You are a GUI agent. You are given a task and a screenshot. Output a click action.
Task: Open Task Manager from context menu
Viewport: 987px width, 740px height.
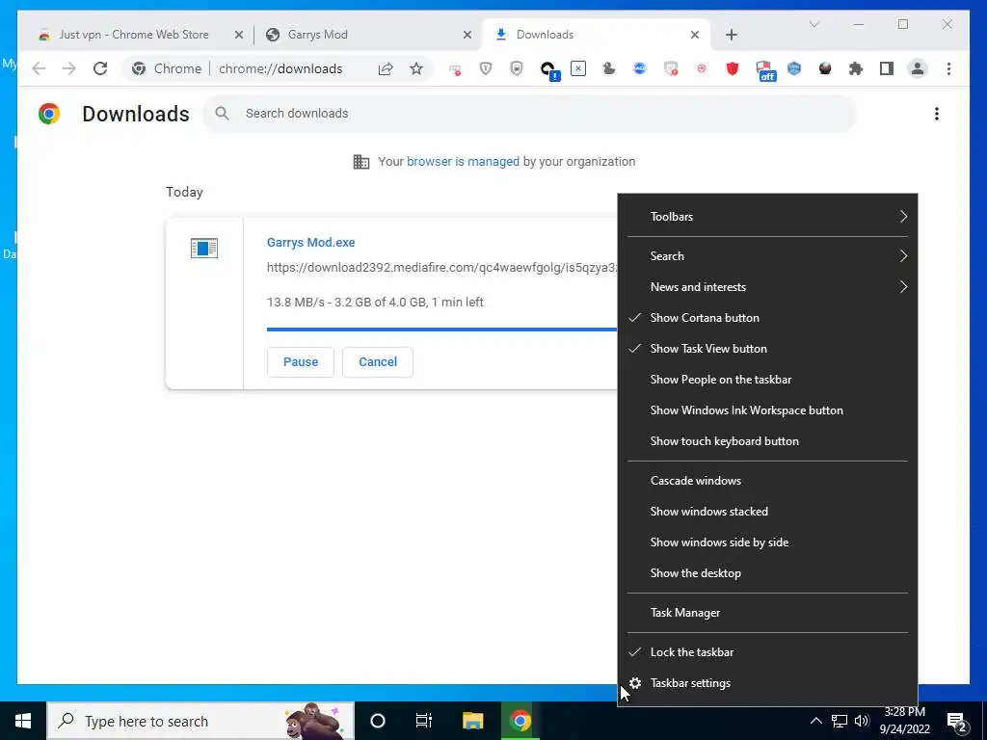[767, 613]
